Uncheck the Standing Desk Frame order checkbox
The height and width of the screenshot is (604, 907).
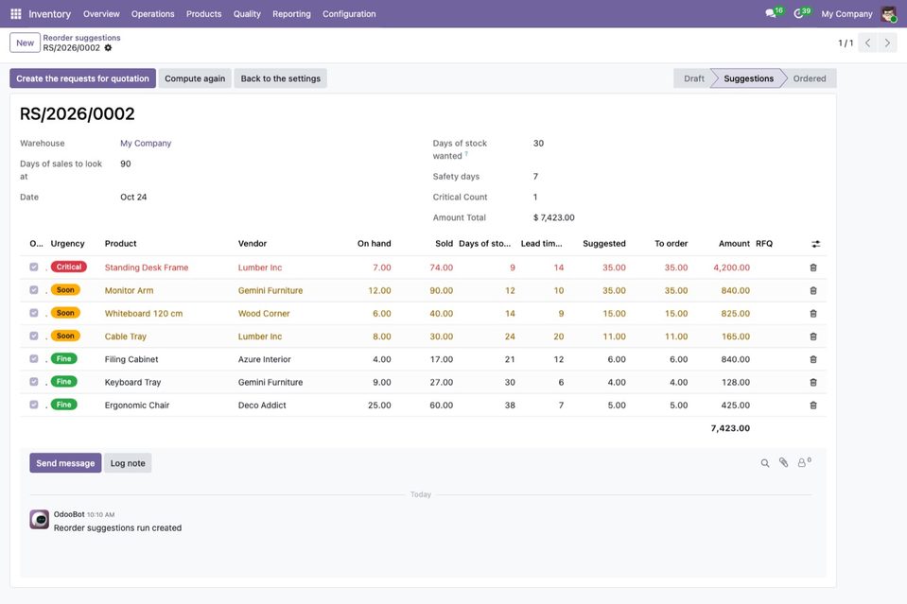tap(33, 267)
